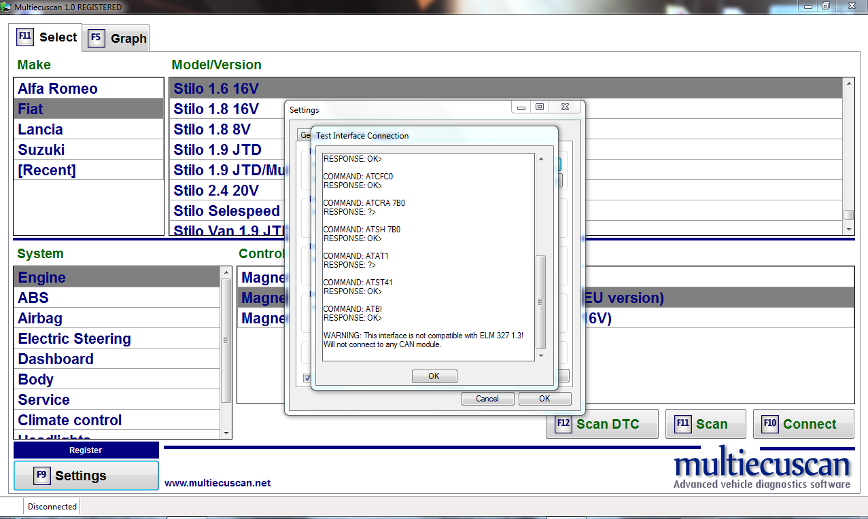Select Fiat in Make list
This screenshot has width=868, height=519.
pyautogui.click(x=89, y=109)
